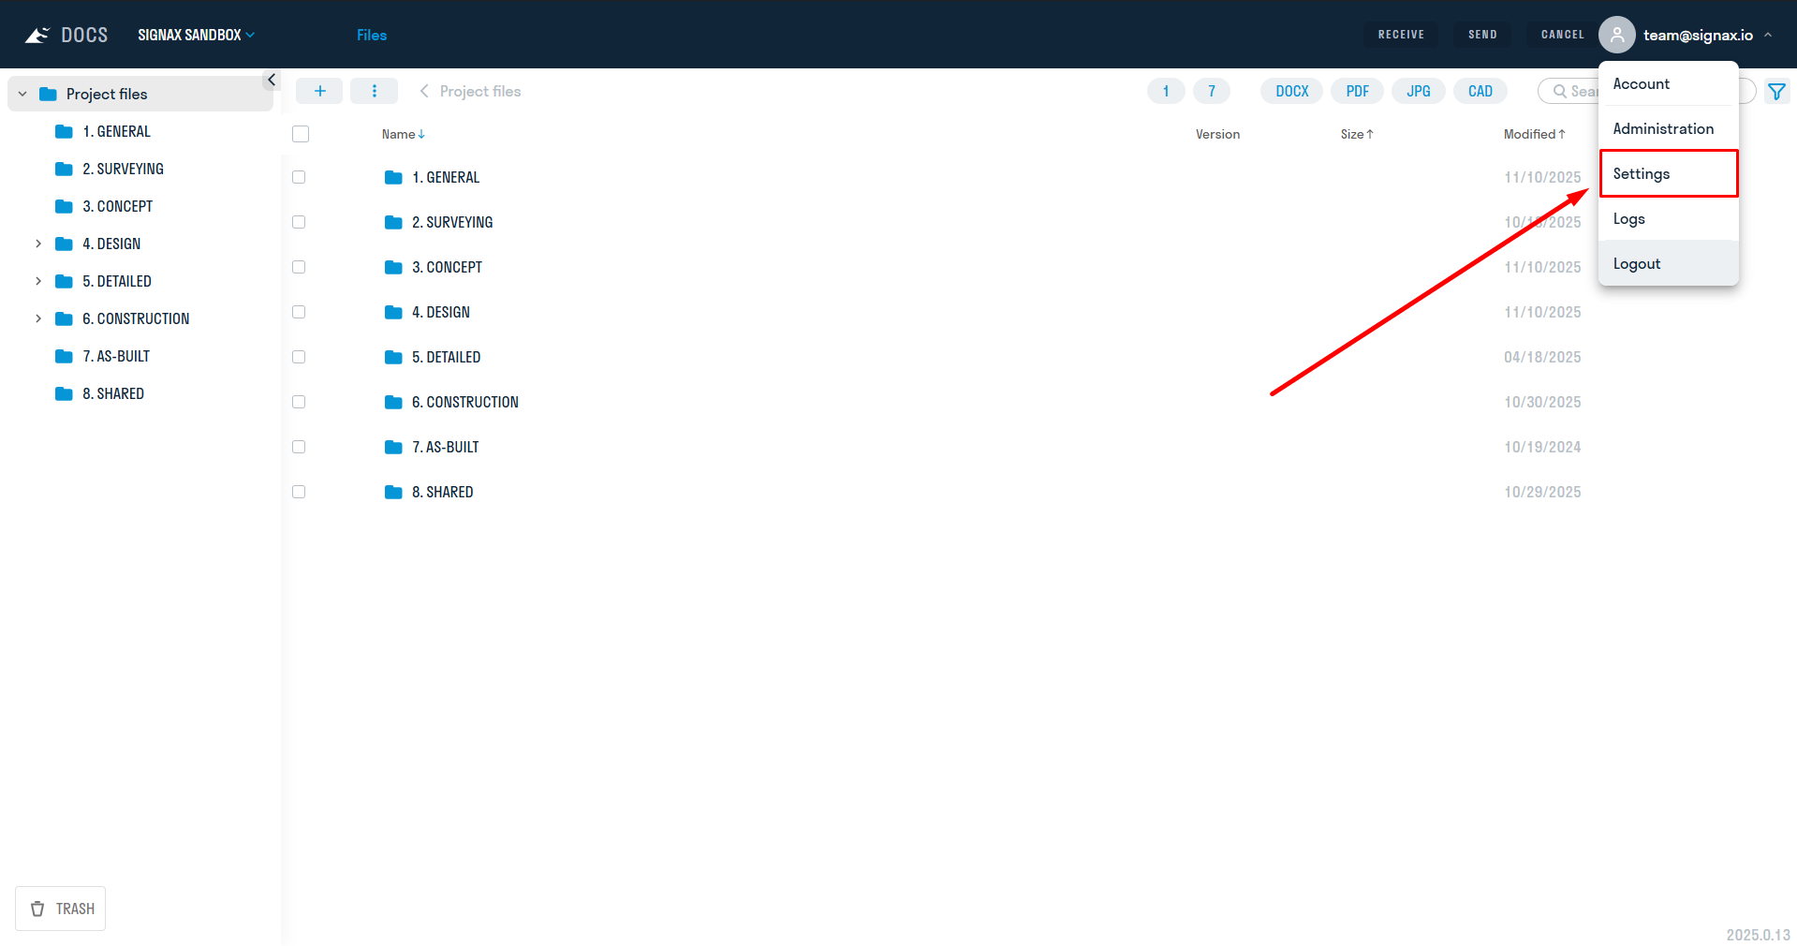Check the 7. AS-BUILT row checkbox
This screenshot has height=946, width=1797.
click(299, 447)
